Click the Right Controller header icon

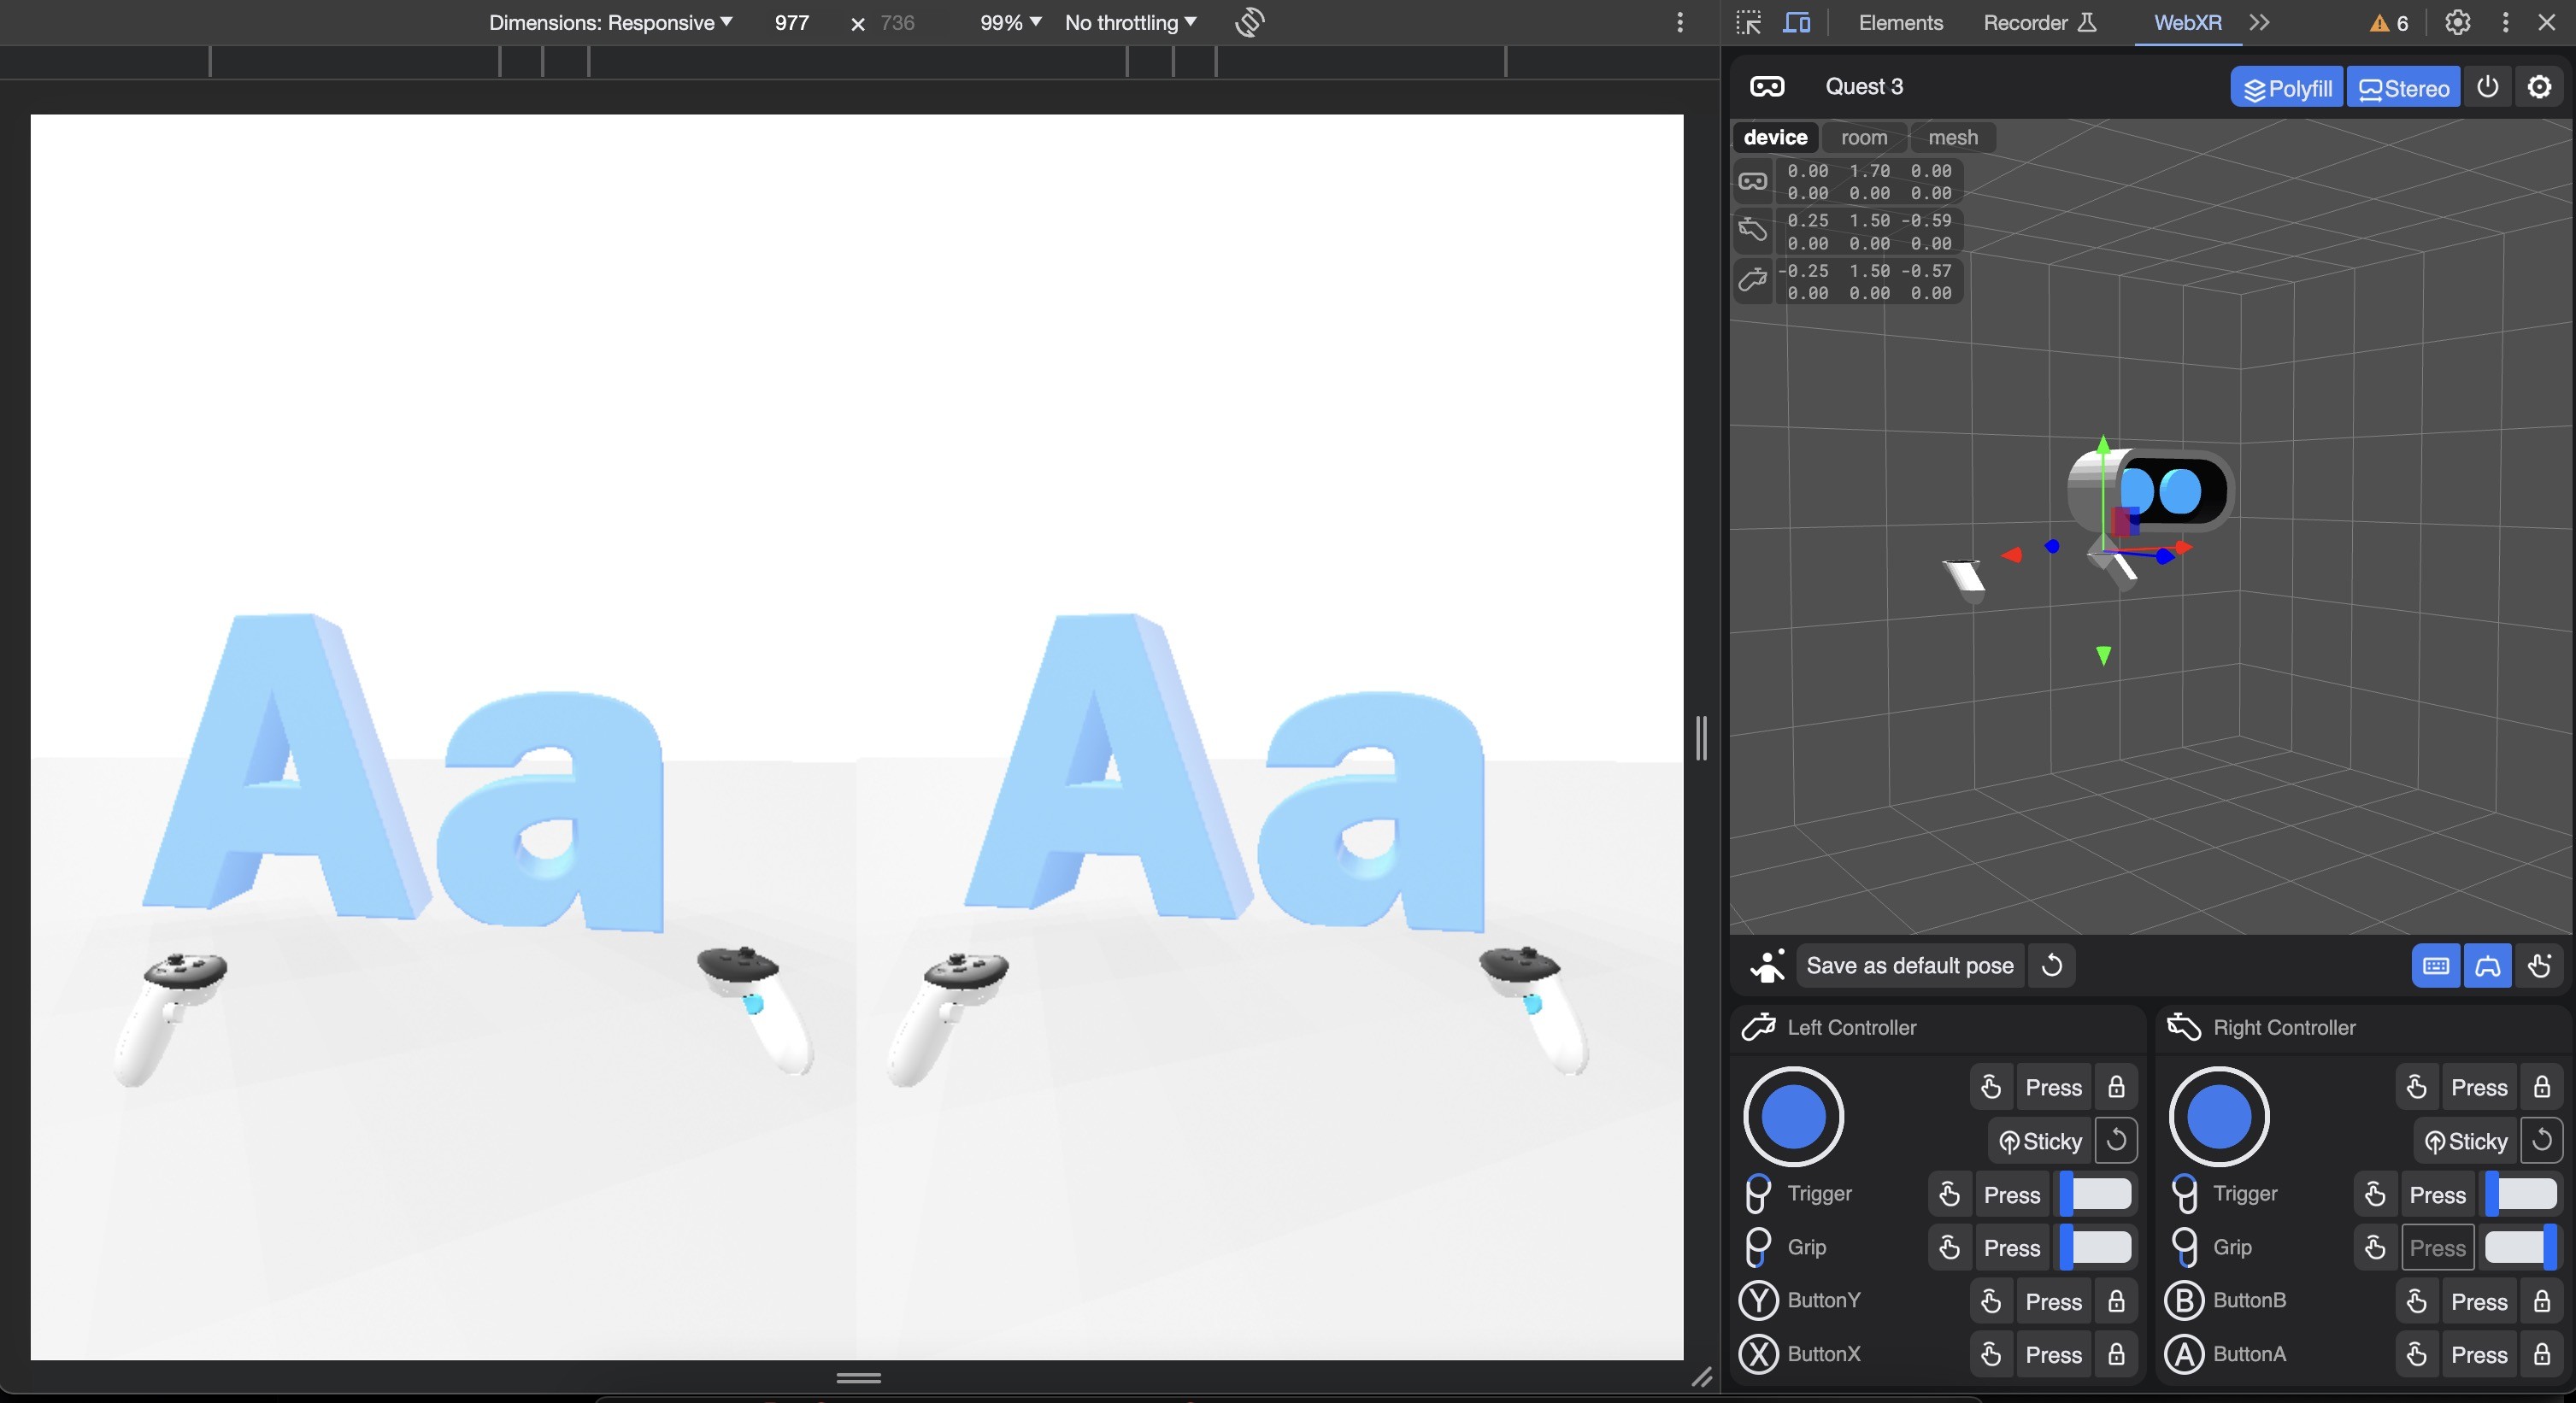(2184, 1027)
